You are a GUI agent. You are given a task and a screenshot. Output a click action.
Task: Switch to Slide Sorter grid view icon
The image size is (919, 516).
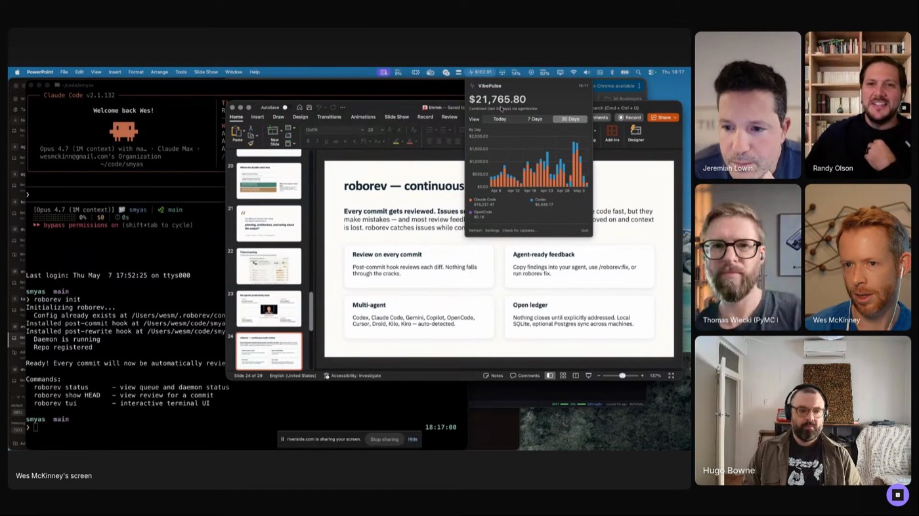(x=563, y=376)
